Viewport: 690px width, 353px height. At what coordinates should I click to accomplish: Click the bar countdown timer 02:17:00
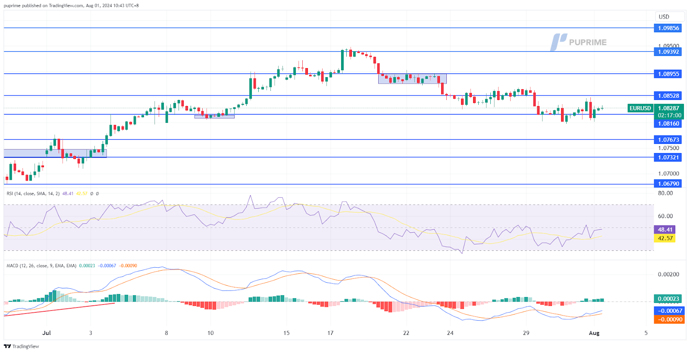pos(669,116)
